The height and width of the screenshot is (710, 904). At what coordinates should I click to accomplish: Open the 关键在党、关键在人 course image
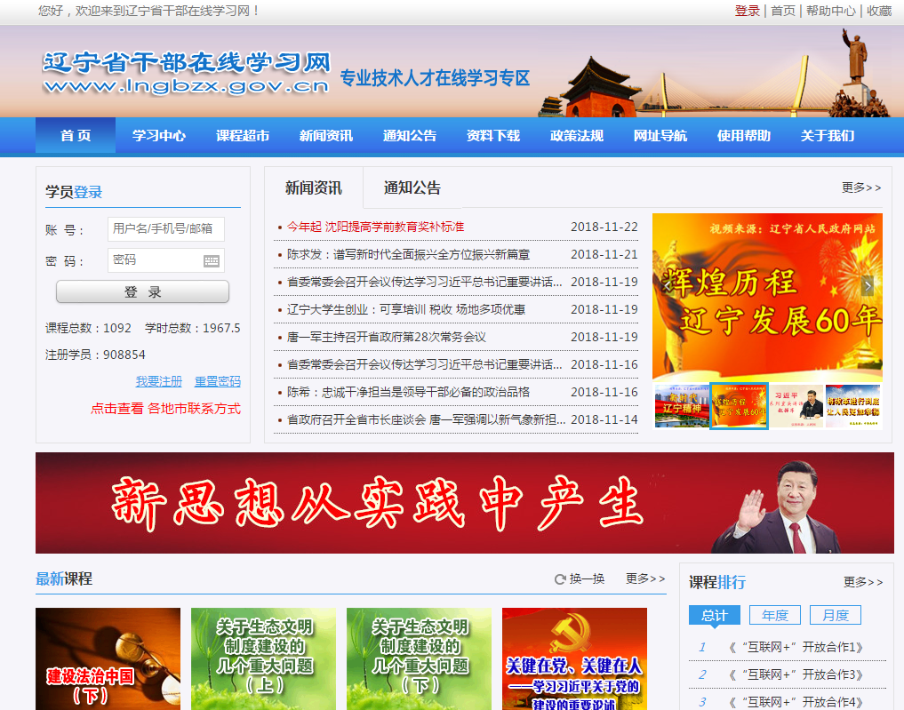click(574, 658)
